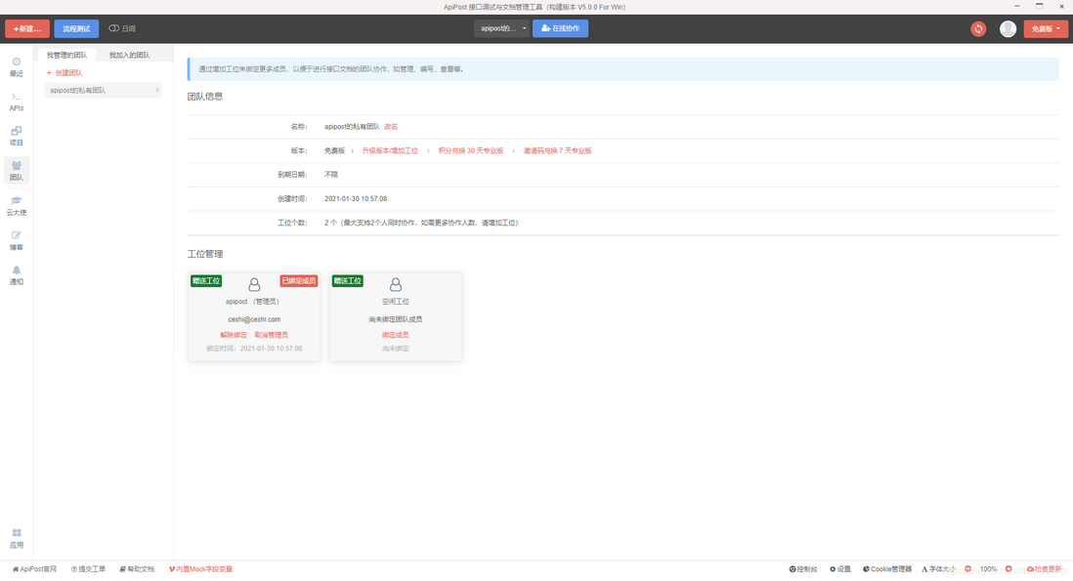The height and width of the screenshot is (581, 1073).
Task: Switch to 我加入的团队 tab
Action: pos(129,55)
